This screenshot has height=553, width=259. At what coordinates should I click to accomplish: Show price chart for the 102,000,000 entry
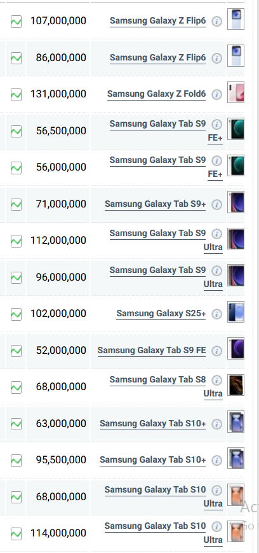pos(17,314)
